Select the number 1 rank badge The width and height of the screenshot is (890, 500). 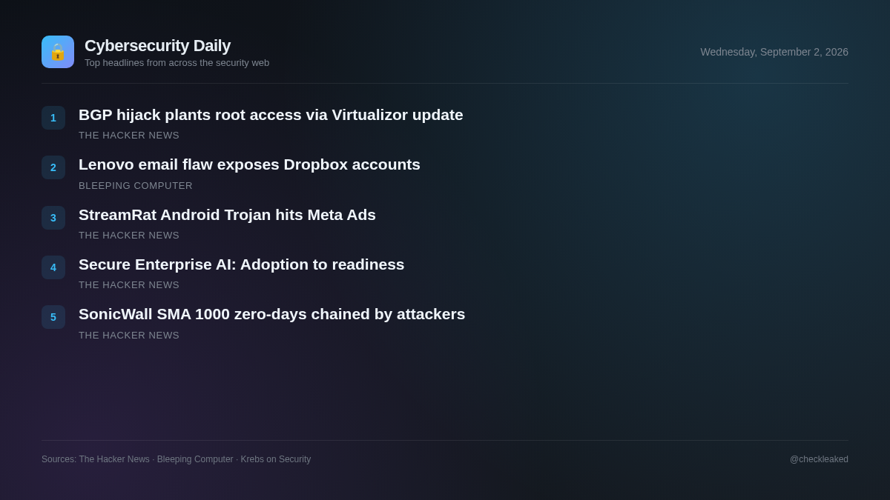coord(53,118)
